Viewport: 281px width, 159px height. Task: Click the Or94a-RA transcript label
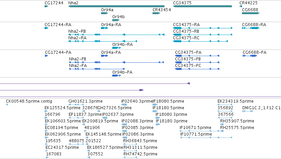pos(111,25)
